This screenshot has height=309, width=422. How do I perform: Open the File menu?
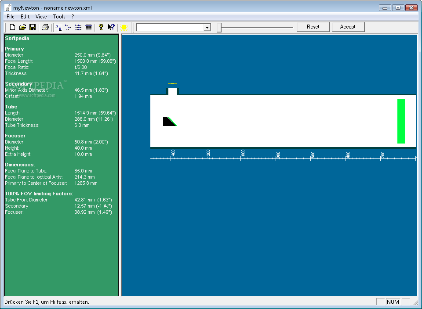(11, 17)
